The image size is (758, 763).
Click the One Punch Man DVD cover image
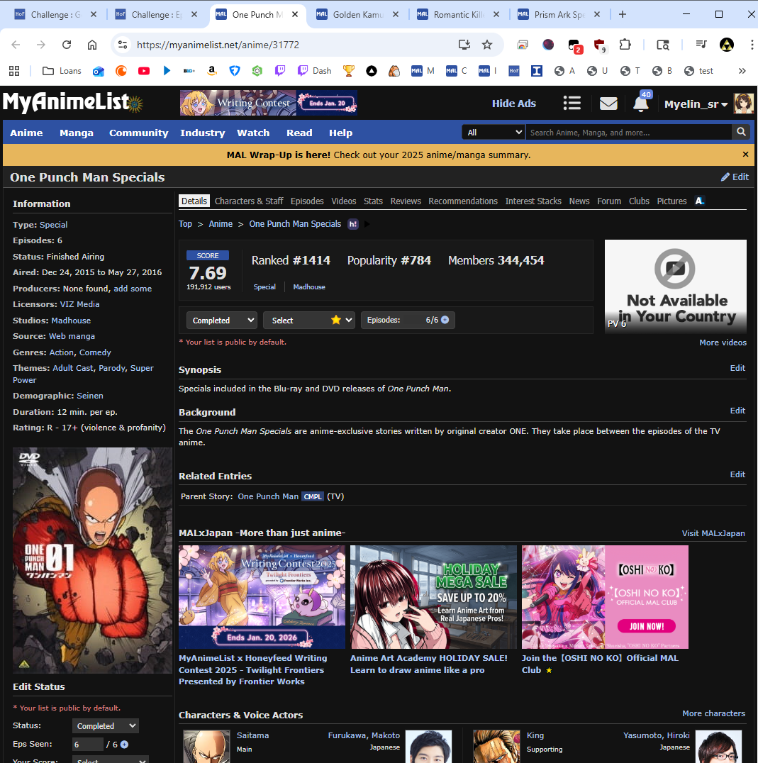(92, 560)
